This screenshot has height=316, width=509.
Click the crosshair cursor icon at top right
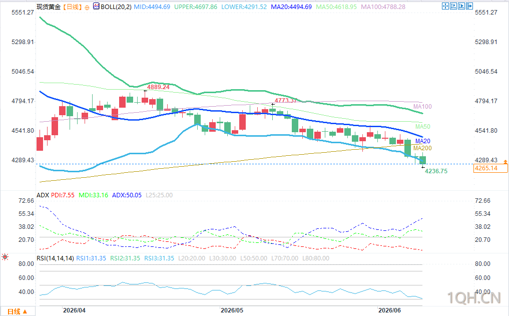pos(445,6)
